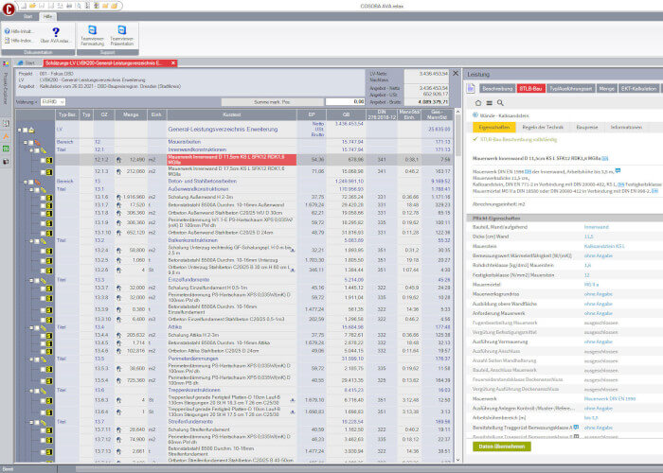
Task: Click the open folder icon in quick access toolbar
Action: [32, 6]
